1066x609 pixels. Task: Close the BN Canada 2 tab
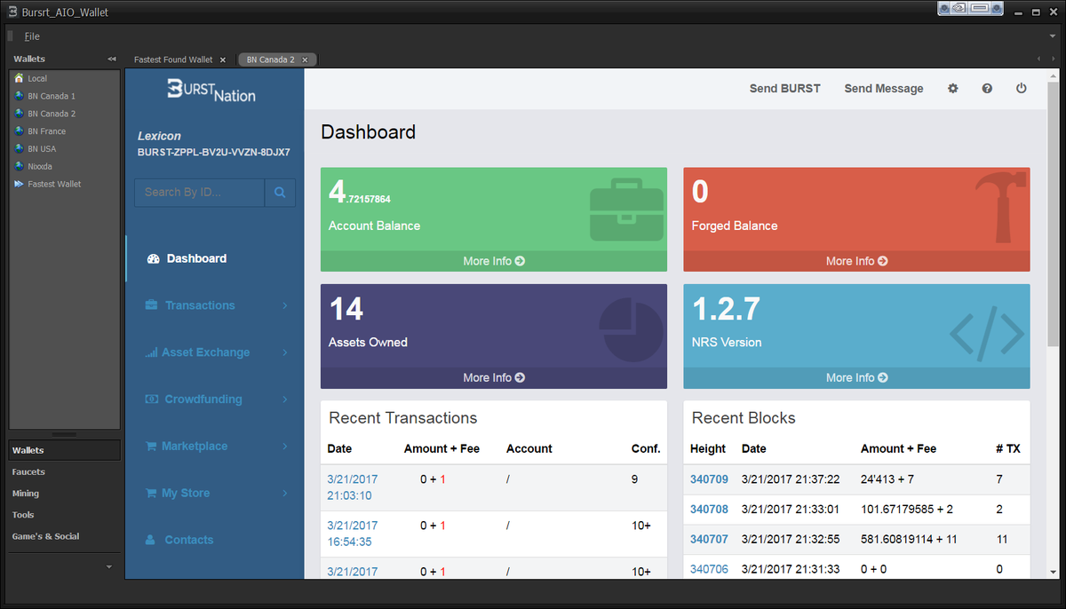pyautogui.click(x=306, y=59)
